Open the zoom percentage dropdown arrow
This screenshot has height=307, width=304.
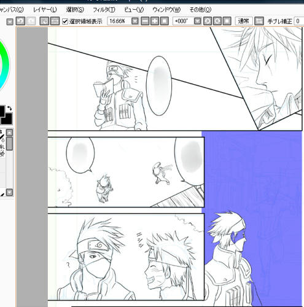134,21
